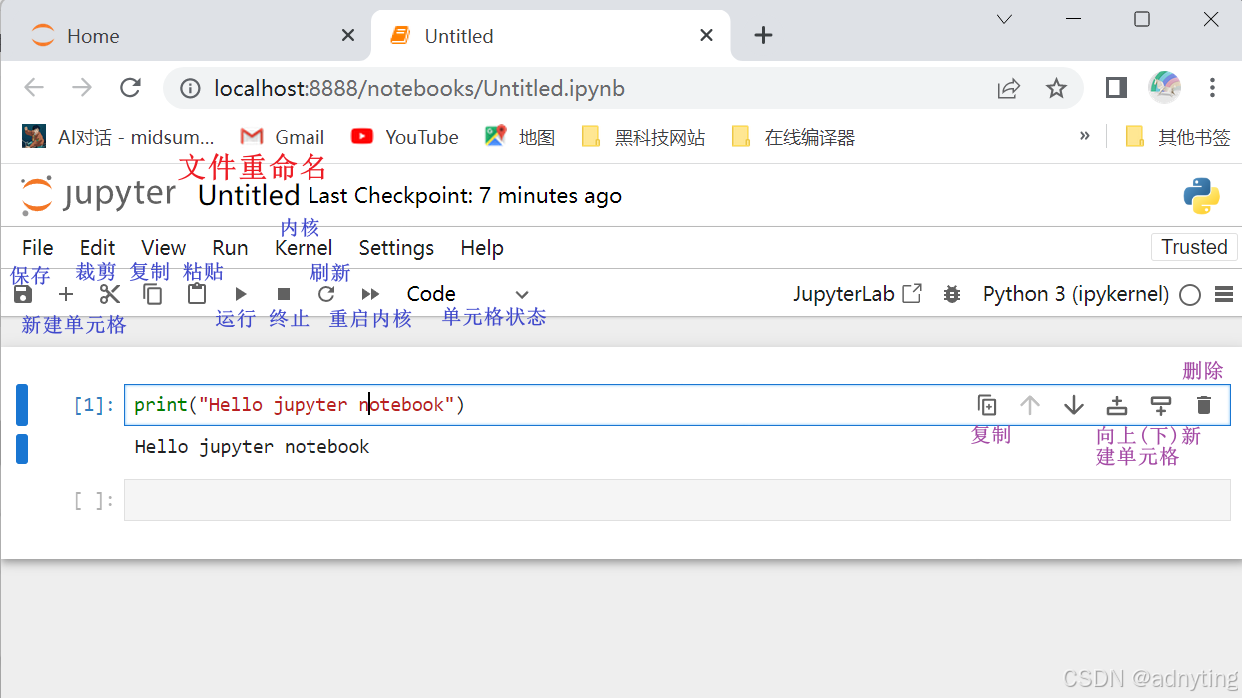Open the View menu
Viewport: 1242px width, 698px height.
[x=163, y=248]
